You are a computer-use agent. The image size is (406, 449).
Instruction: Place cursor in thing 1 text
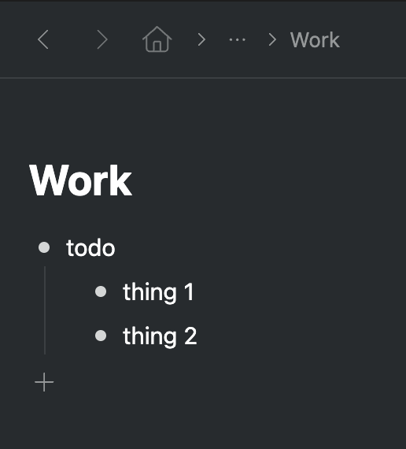[158, 292]
